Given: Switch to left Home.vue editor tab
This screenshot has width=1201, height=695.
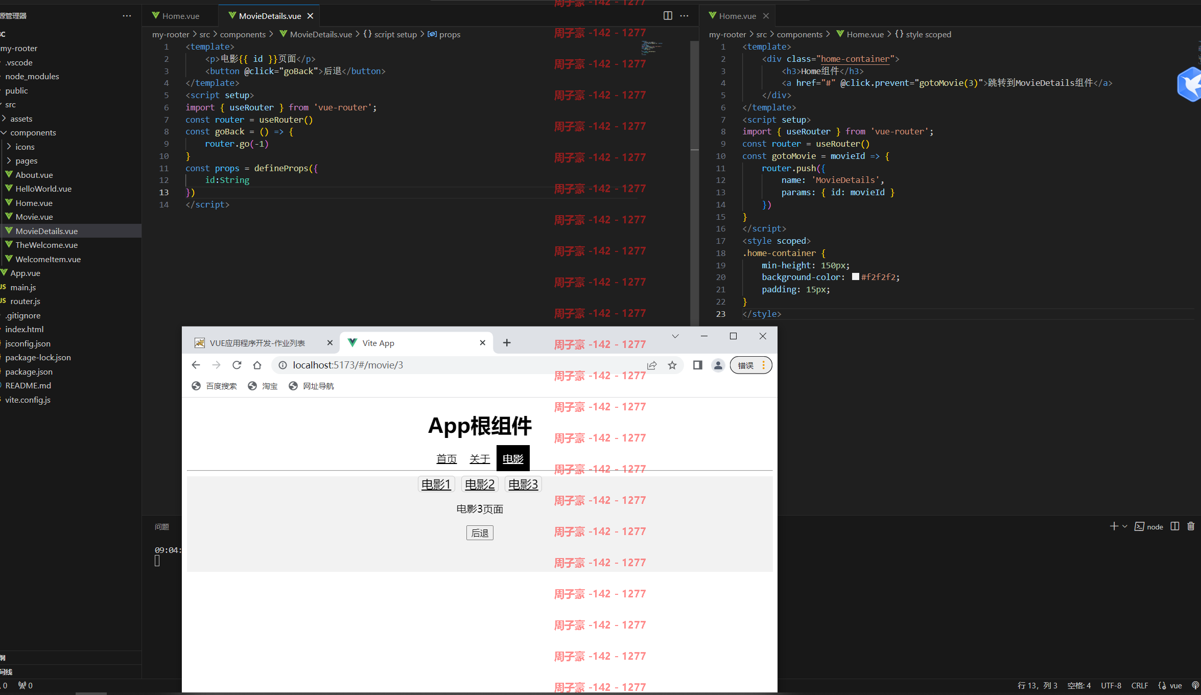Looking at the screenshot, I should tap(180, 16).
